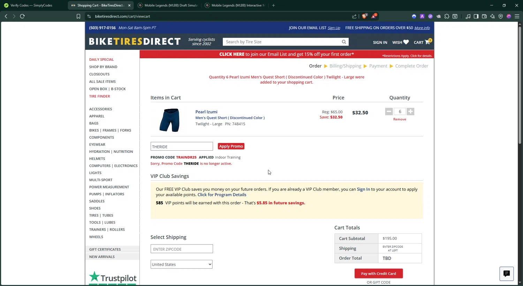Open the Brave Wallet icon
This screenshot has width=523, height=286.
484,16
